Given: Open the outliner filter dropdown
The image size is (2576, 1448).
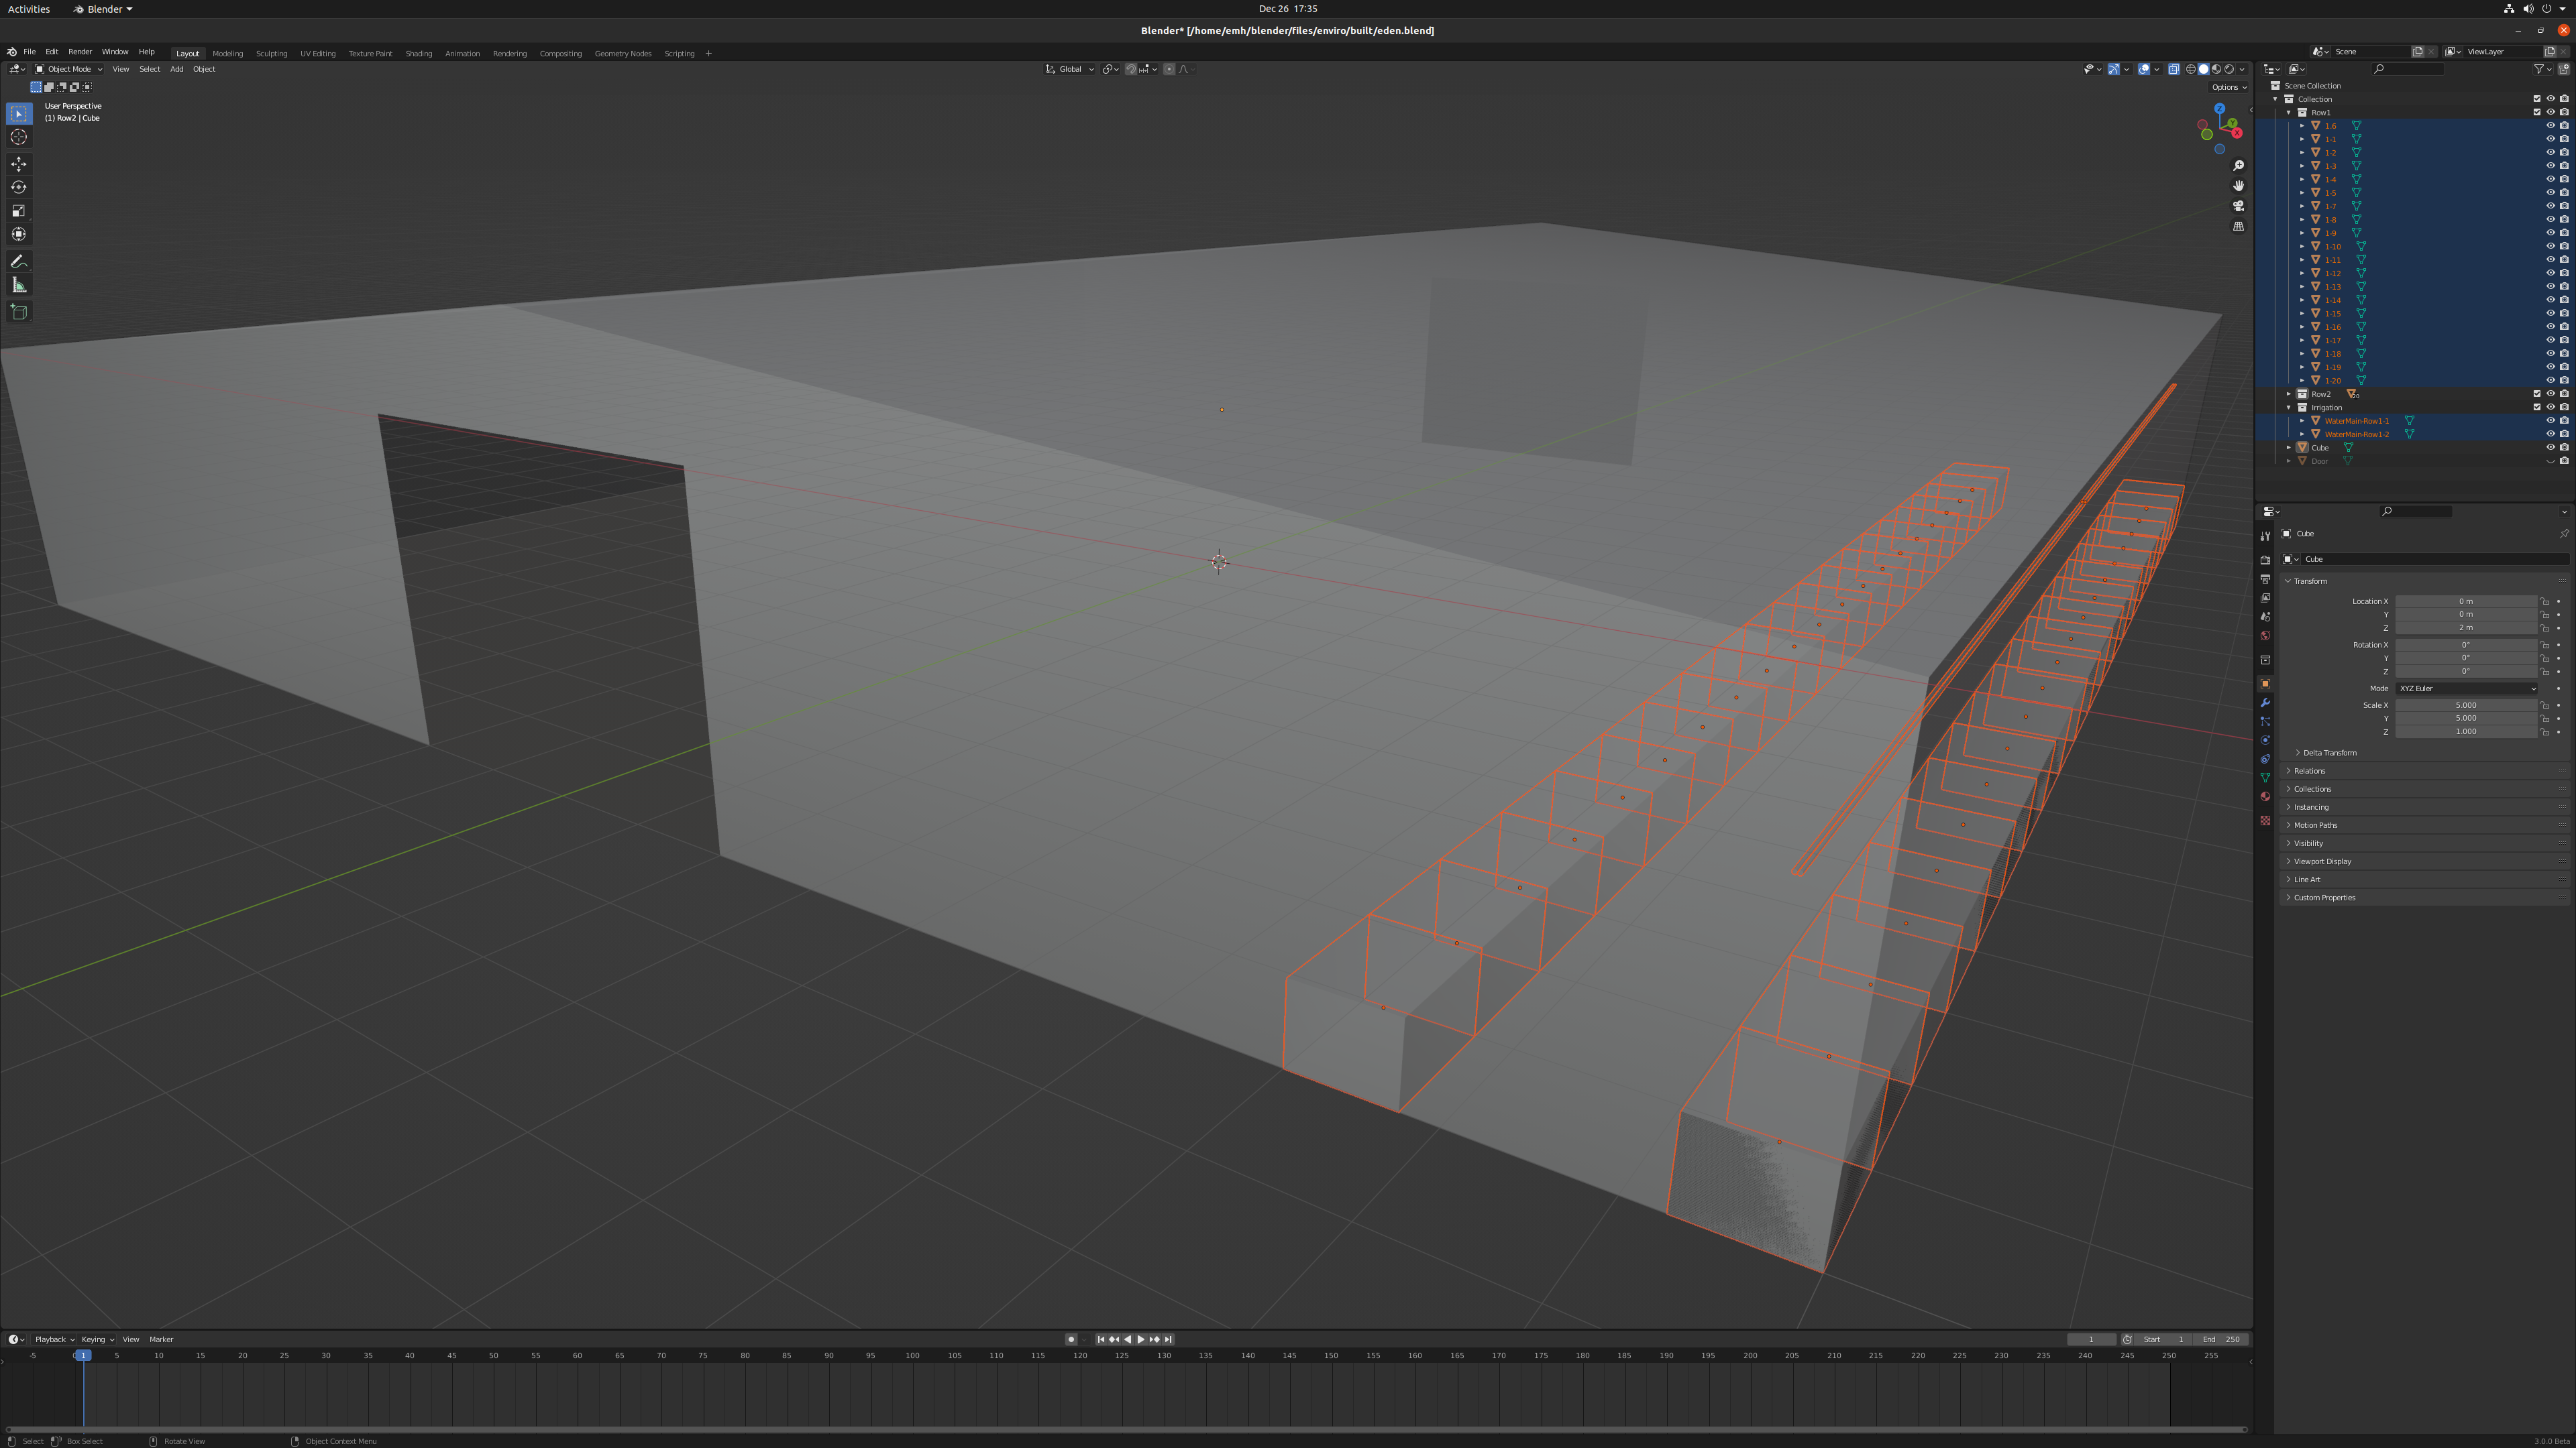Looking at the screenshot, I should click(2542, 69).
